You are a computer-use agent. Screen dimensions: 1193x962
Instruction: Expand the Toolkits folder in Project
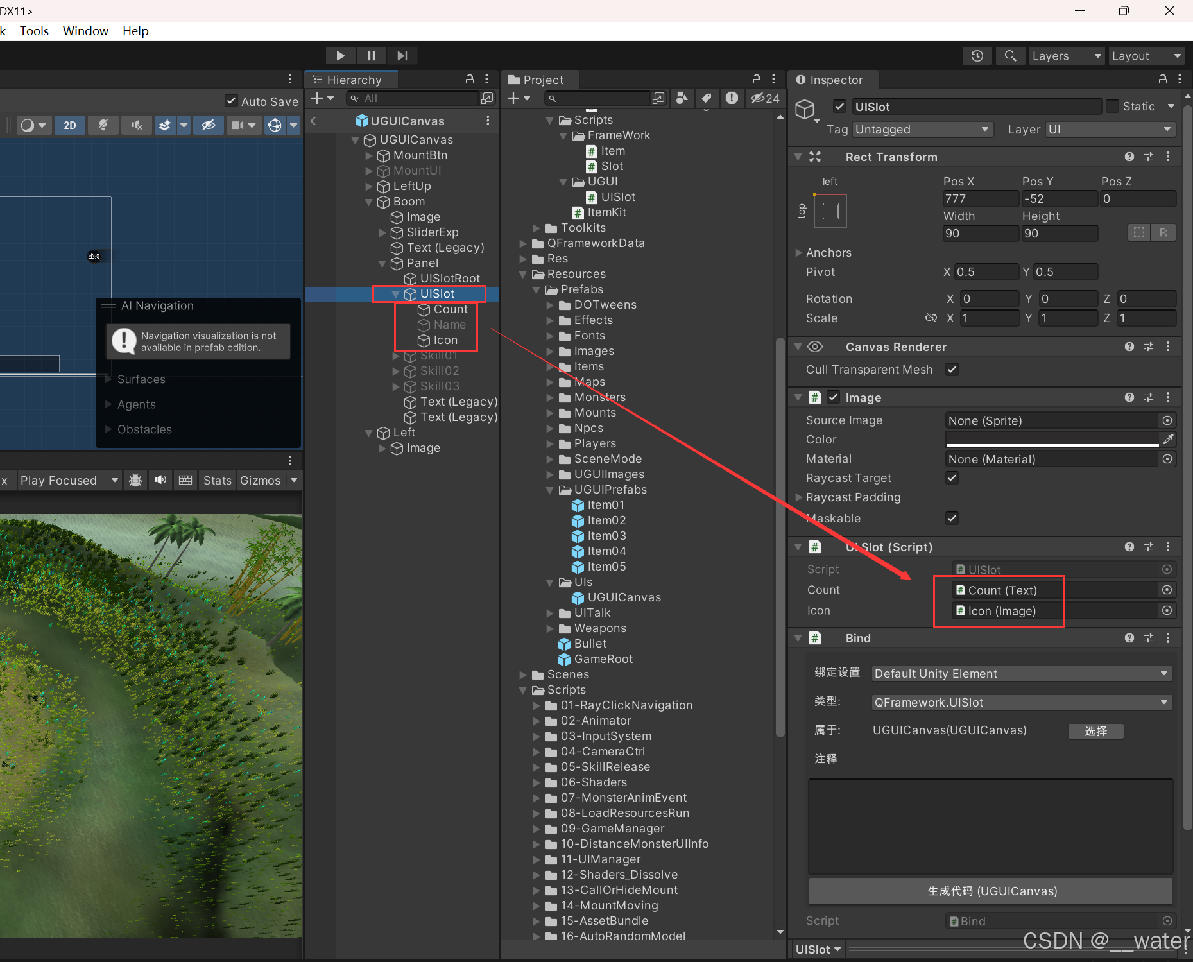tap(536, 228)
